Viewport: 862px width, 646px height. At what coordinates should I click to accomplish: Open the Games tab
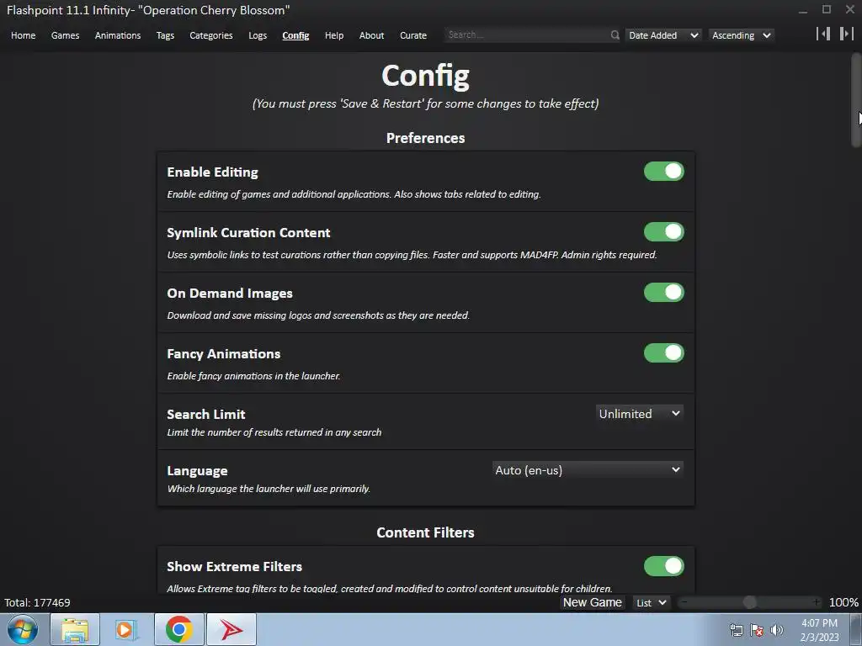[x=65, y=35]
